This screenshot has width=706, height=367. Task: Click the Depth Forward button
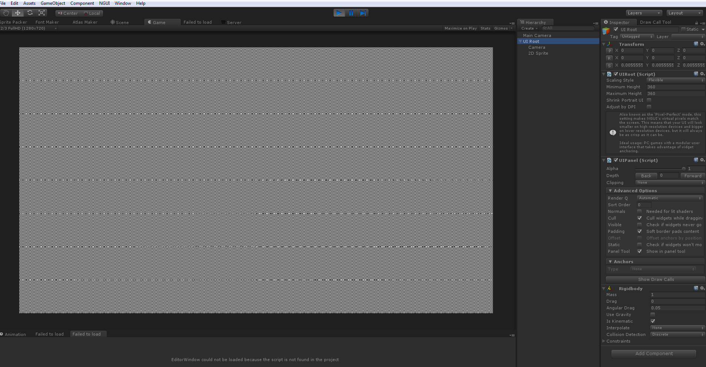click(692, 176)
